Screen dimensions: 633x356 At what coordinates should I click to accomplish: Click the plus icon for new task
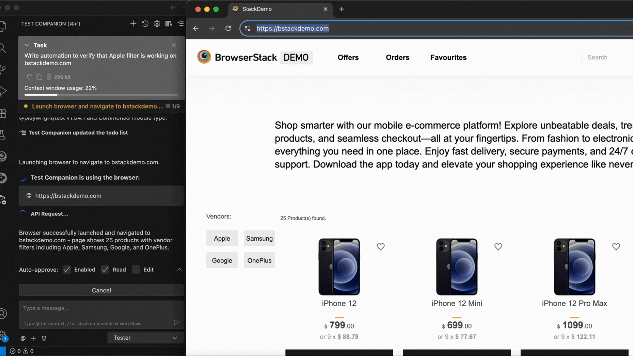tap(133, 24)
